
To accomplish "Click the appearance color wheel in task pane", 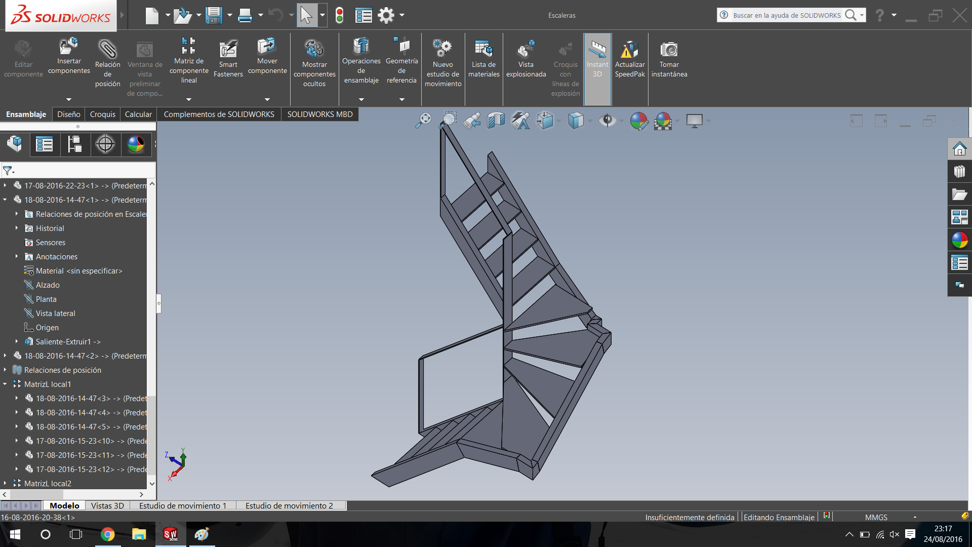I will [959, 240].
